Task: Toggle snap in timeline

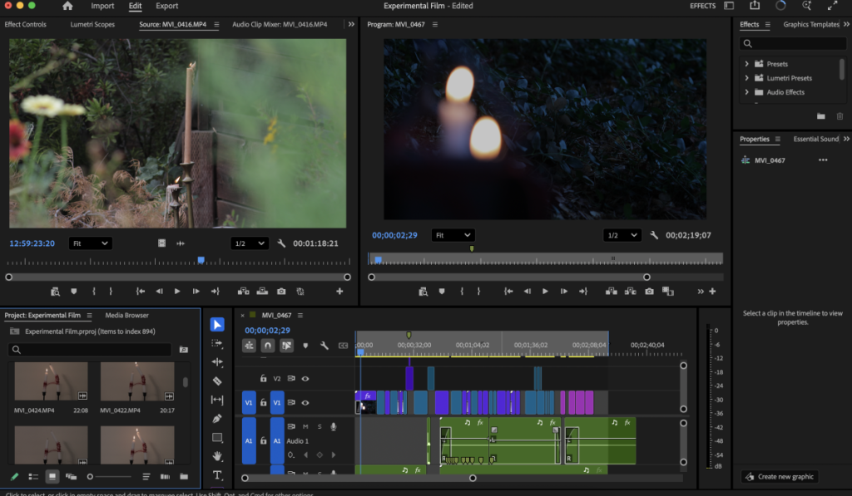Action: pos(268,345)
